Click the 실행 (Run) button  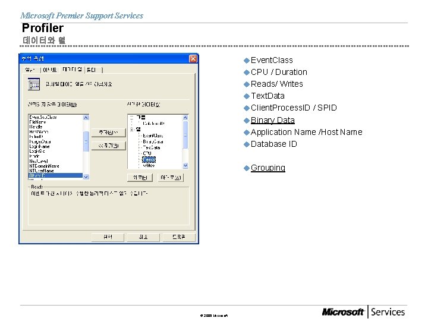pos(108,237)
